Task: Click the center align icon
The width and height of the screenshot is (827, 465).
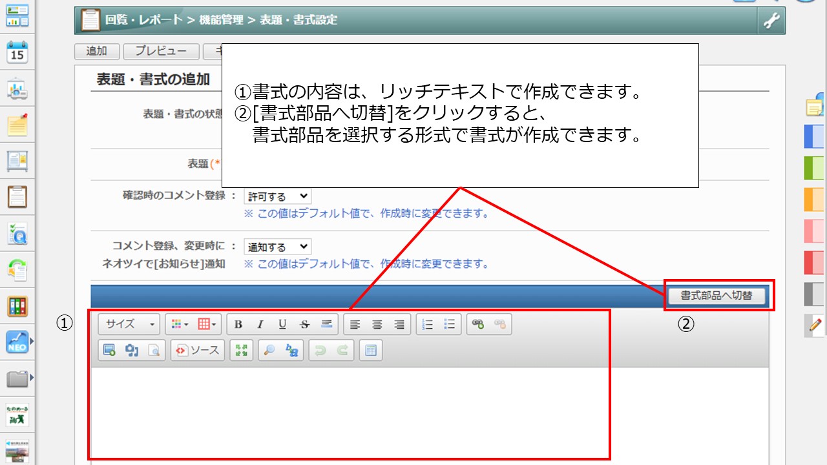Action: [377, 324]
